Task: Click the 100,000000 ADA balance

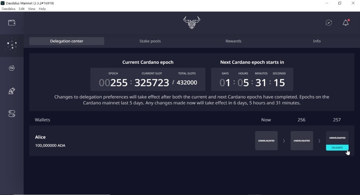Action: pos(50,145)
